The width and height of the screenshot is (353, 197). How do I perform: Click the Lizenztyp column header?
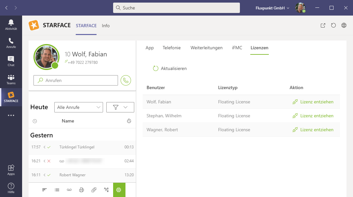pyautogui.click(x=228, y=87)
